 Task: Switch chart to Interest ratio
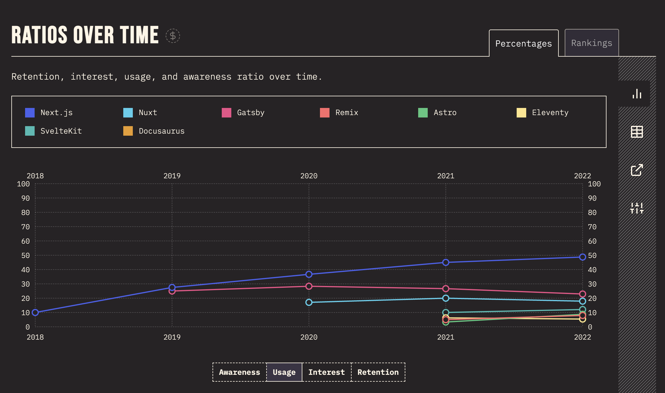[x=327, y=372]
